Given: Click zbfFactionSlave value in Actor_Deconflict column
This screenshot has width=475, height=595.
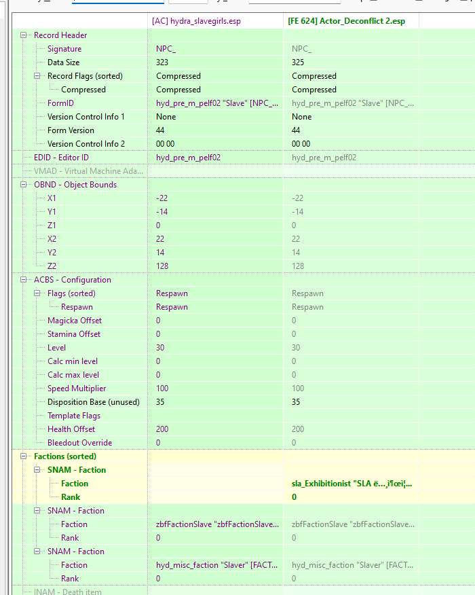Looking at the screenshot, I should [353, 524].
